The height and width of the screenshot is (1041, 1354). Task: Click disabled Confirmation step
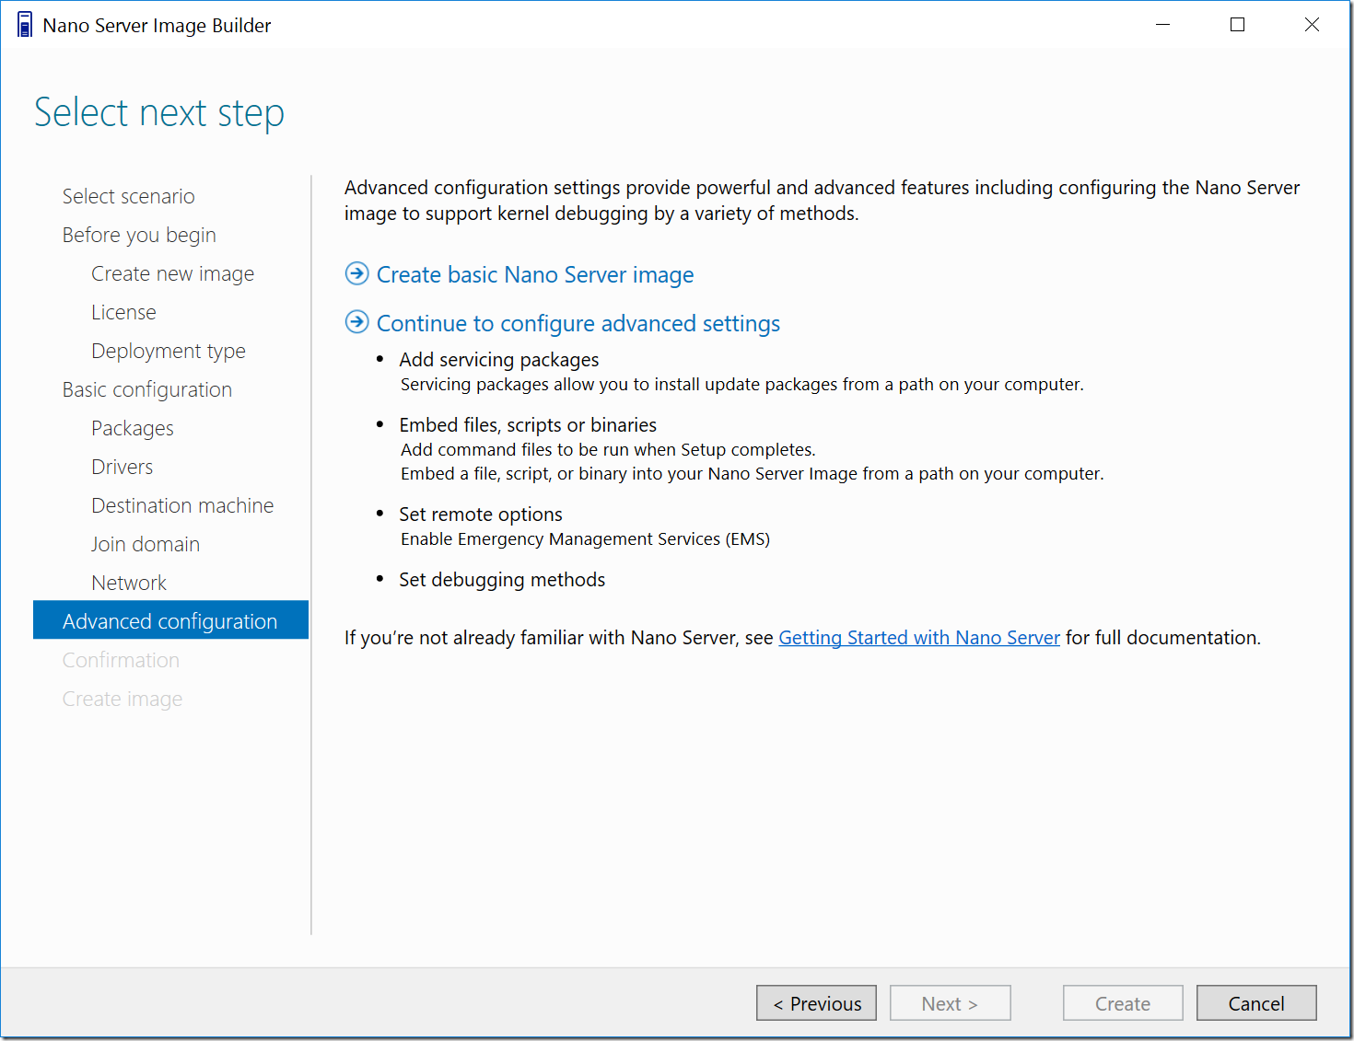coord(121,660)
